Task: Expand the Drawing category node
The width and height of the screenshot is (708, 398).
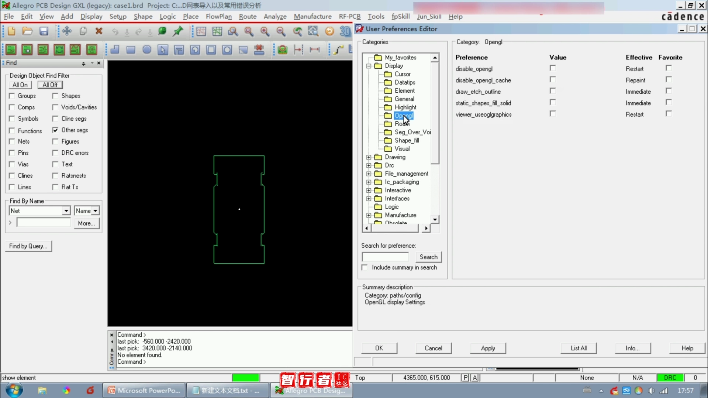Action: tap(369, 157)
